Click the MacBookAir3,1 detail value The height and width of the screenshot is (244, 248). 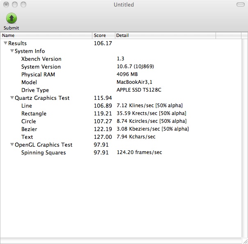click(x=134, y=82)
